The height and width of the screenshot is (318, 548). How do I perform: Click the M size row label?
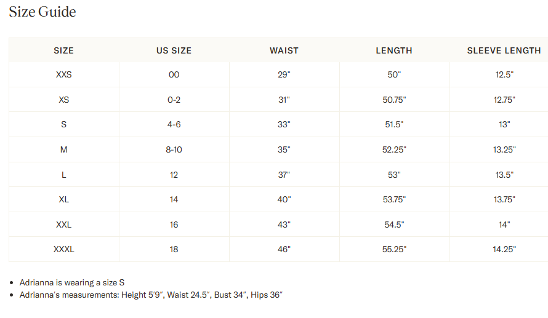pos(63,149)
